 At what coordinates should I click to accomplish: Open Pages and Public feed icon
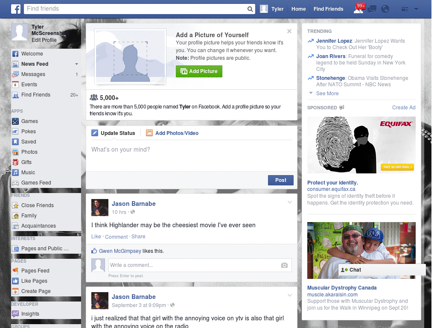(x=15, y=249)
